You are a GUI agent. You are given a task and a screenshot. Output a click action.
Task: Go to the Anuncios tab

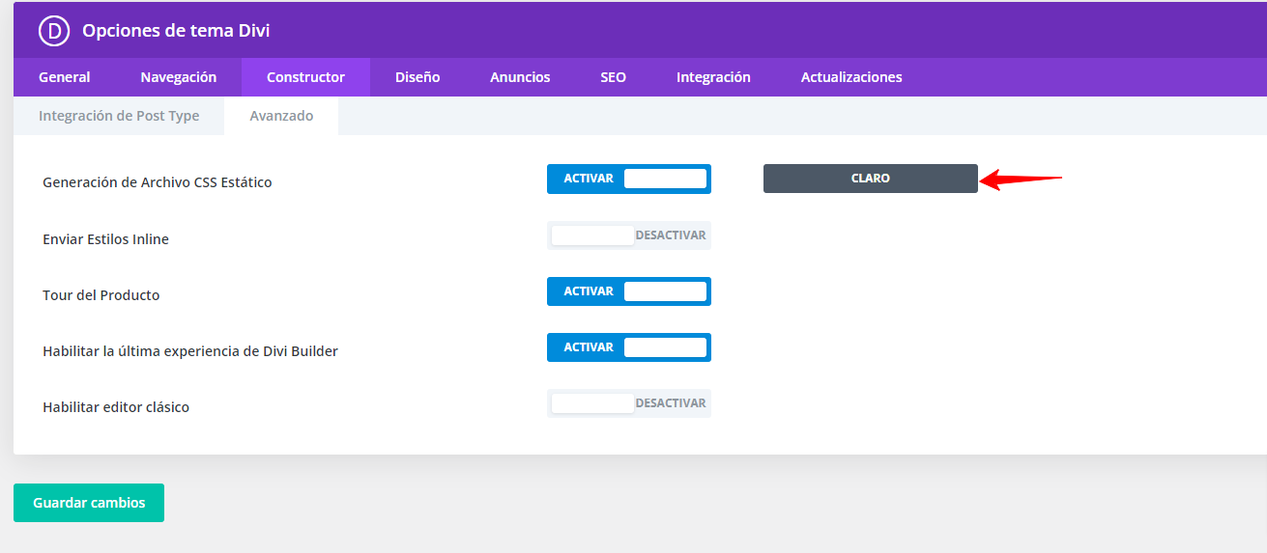point(520,77)
